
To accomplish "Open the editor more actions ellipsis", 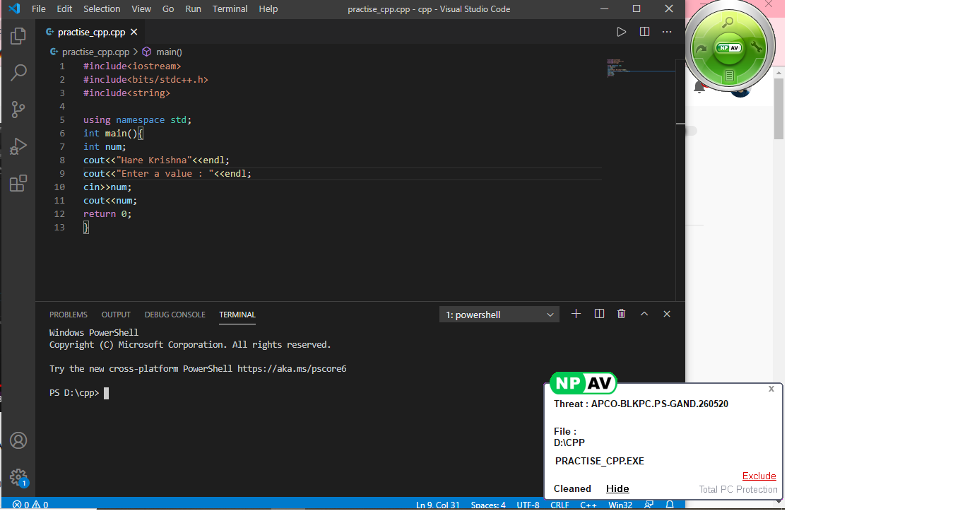I will 666,31.
